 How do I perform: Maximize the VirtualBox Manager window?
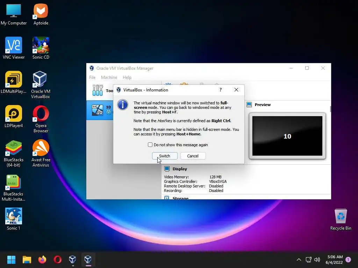[x=307, y=68]
